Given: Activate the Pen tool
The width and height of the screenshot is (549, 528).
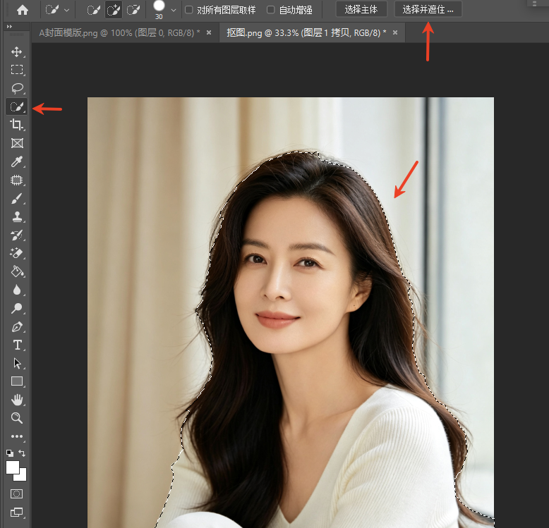Looking at the screenshot, I should pos(16,327).
